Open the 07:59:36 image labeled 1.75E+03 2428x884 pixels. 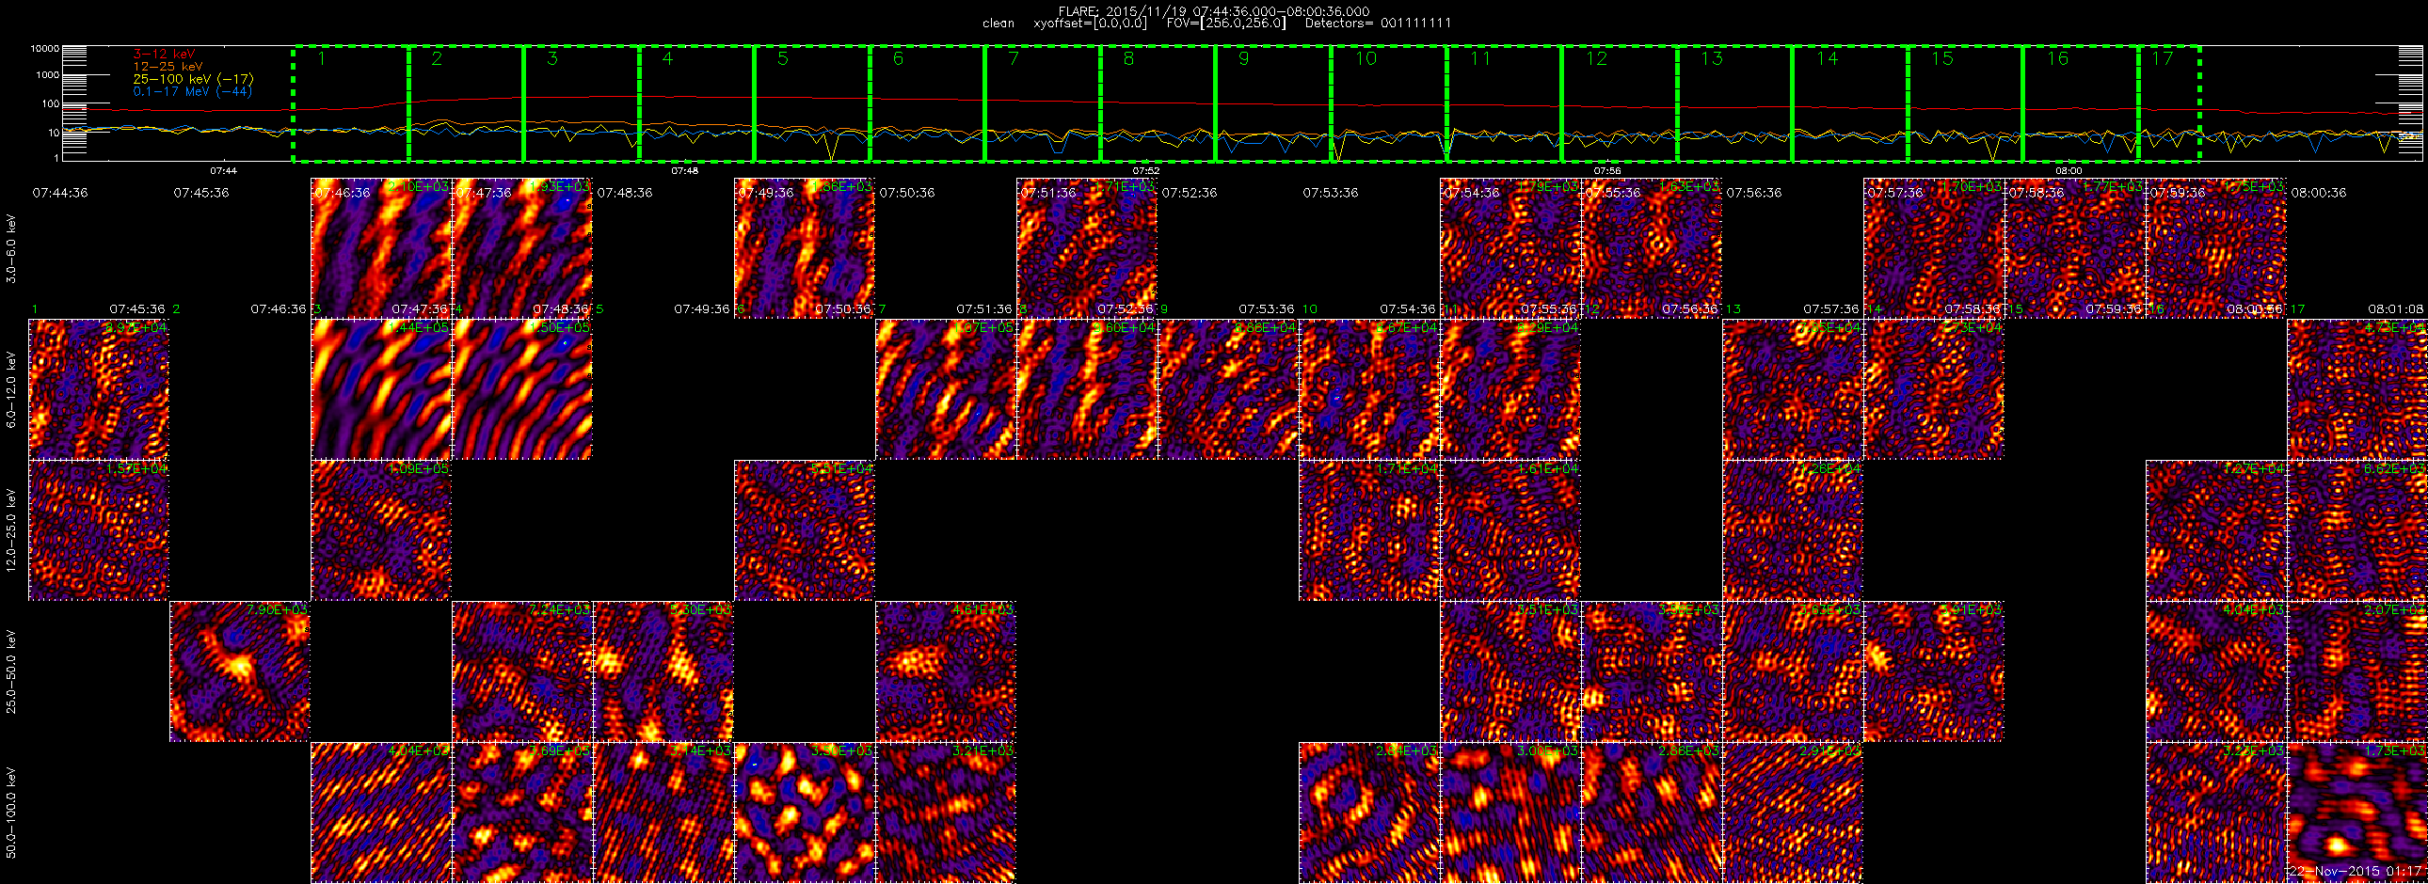(2217, 247)
